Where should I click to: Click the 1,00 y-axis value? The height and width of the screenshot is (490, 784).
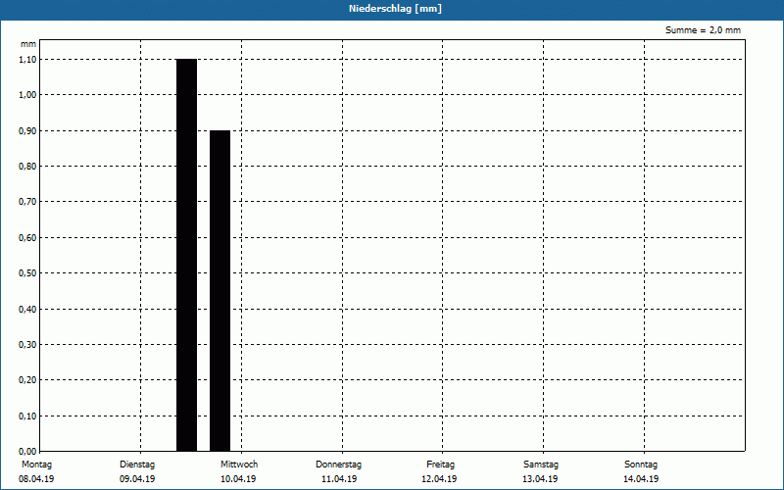(x=27, y=95)
